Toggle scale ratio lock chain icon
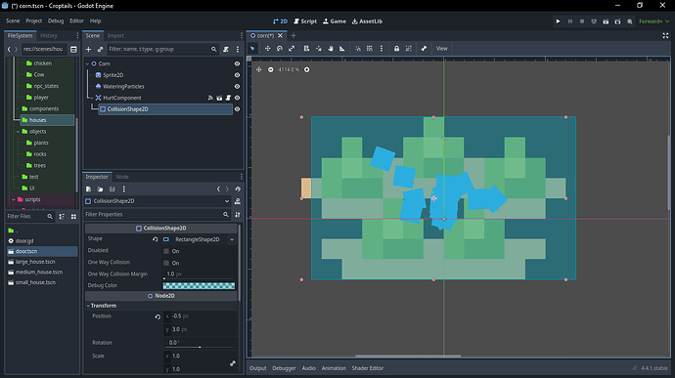The height and width of the screenshot is (378, 675). pos(233,363)
